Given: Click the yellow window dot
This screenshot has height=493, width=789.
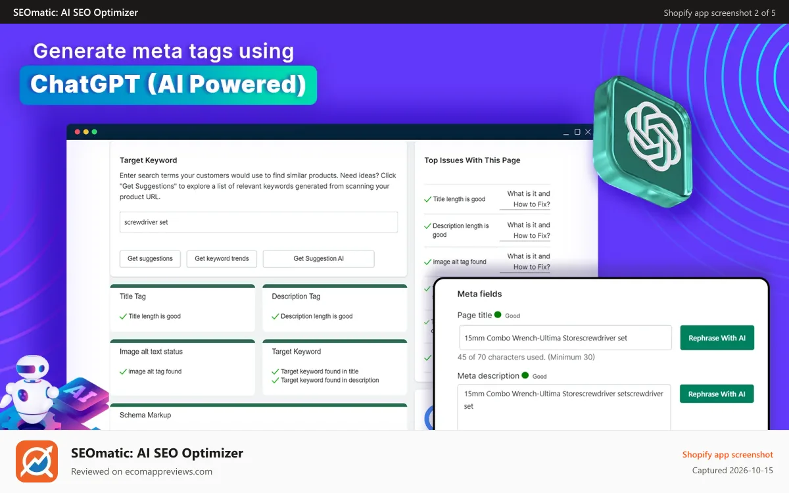Looking at the screenshot, I should (x=86, y=132).
